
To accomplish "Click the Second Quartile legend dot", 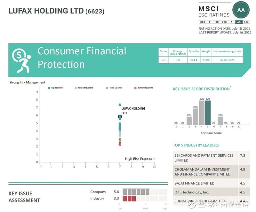I will pos(76,88).
